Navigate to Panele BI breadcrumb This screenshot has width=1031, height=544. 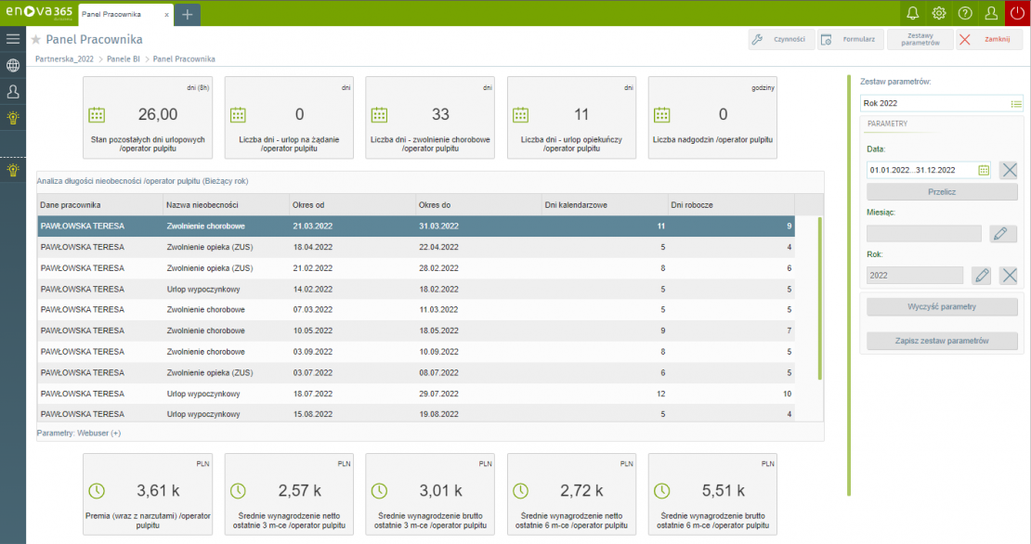tap(125, 58)
